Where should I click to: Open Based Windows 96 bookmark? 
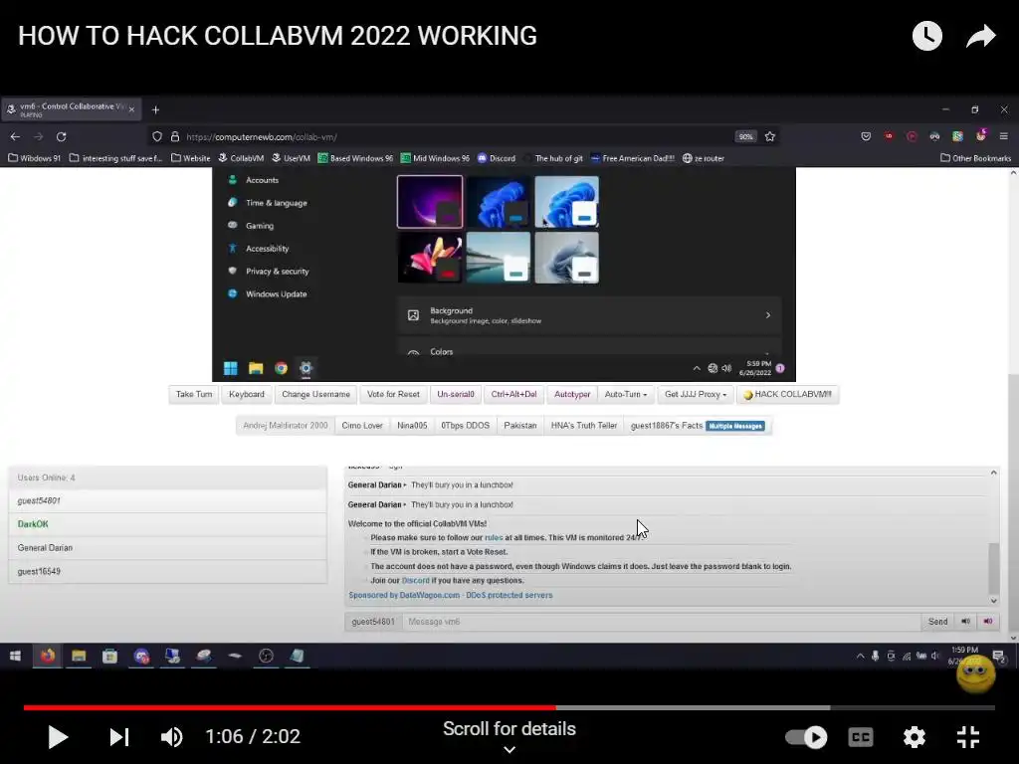355,158
